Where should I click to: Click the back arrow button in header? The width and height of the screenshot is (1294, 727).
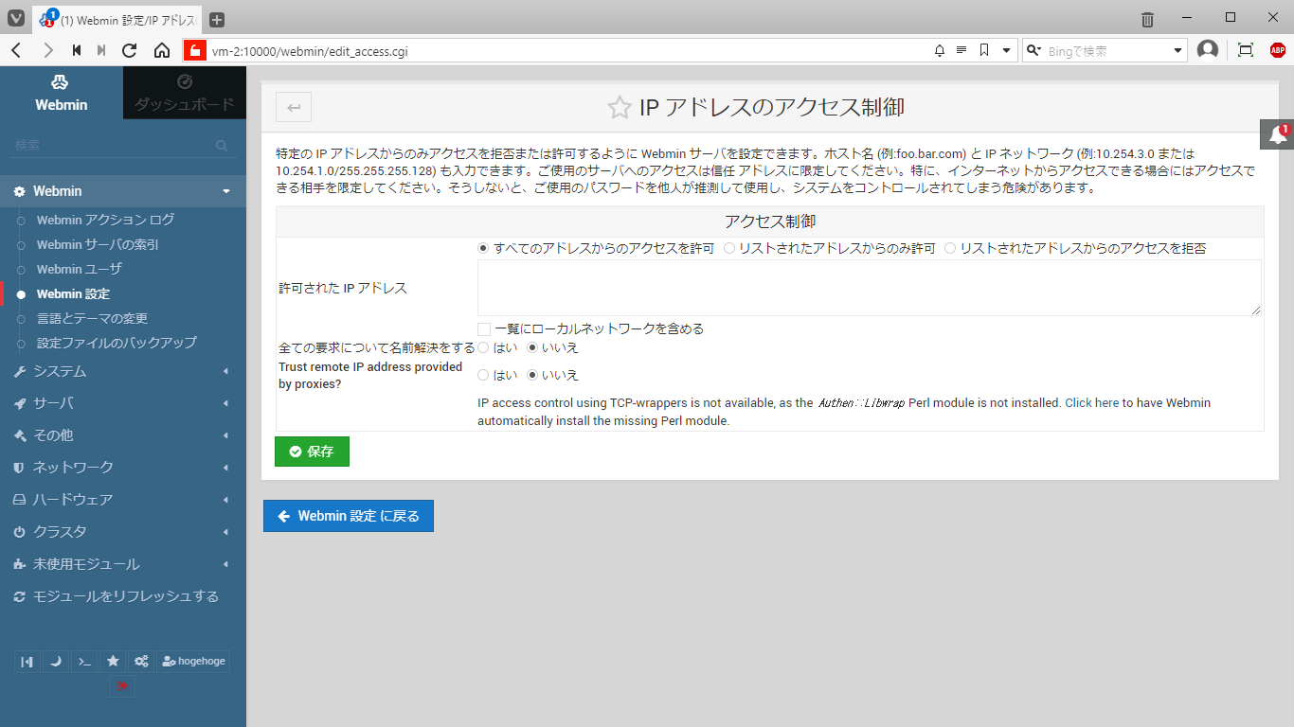[294, 108]
